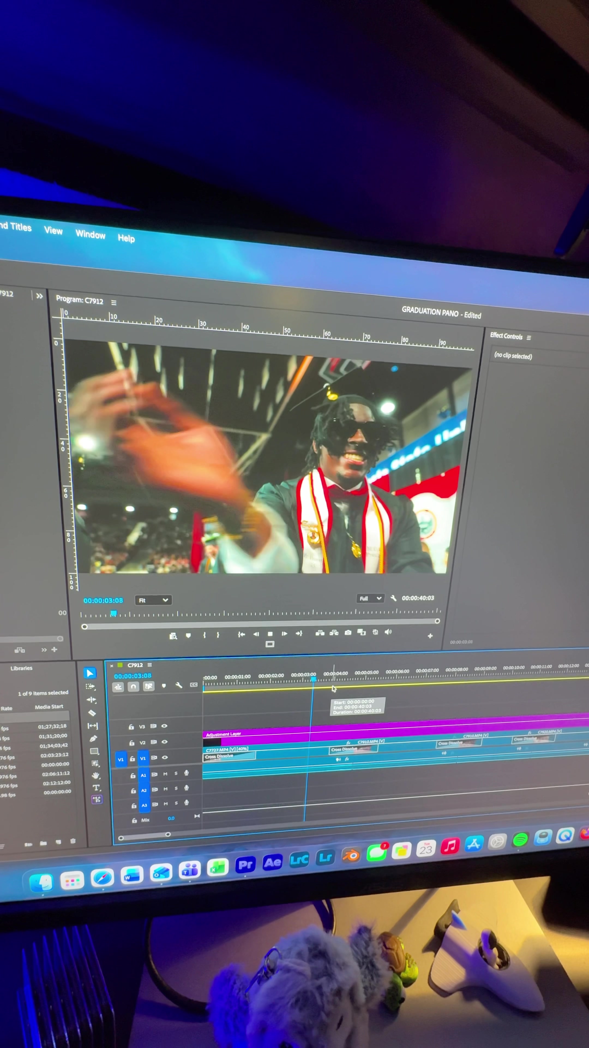Click Program monitor timecode 00:00:03:08

[x=103, y=600]
